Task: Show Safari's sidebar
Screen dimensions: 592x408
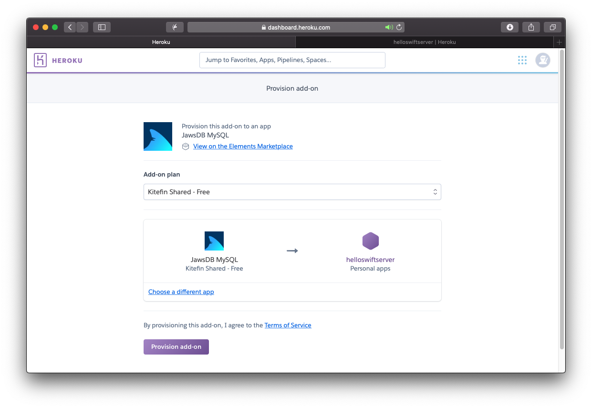Action: [x=102, y=27]
